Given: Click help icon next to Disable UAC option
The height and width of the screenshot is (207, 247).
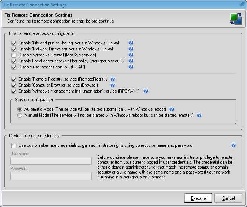Looking at the screenshot, I should (x=131, y=67).
